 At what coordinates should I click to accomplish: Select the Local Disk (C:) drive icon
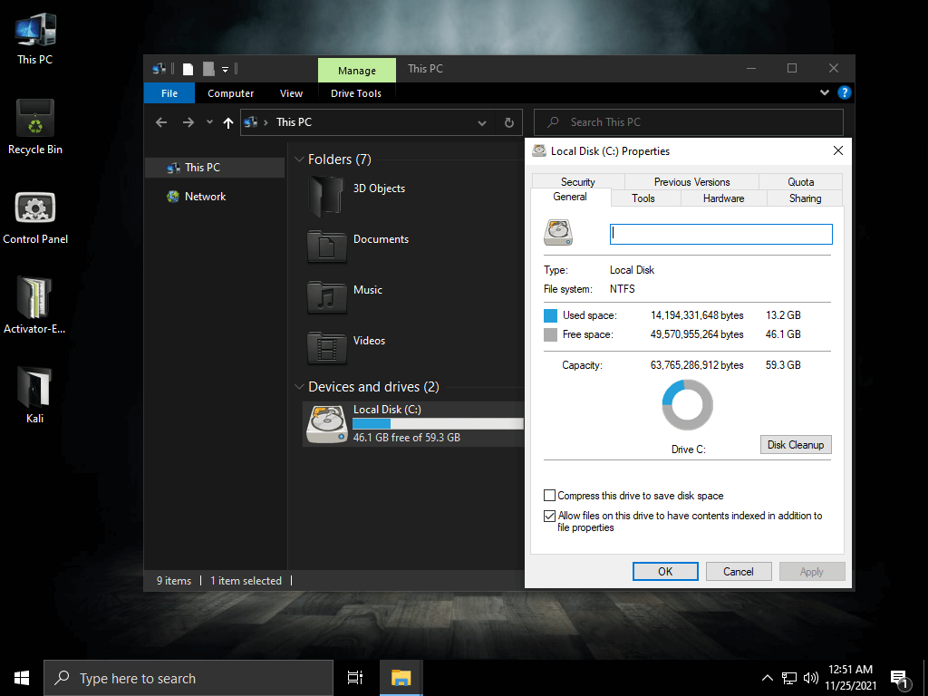click(326, 424)
